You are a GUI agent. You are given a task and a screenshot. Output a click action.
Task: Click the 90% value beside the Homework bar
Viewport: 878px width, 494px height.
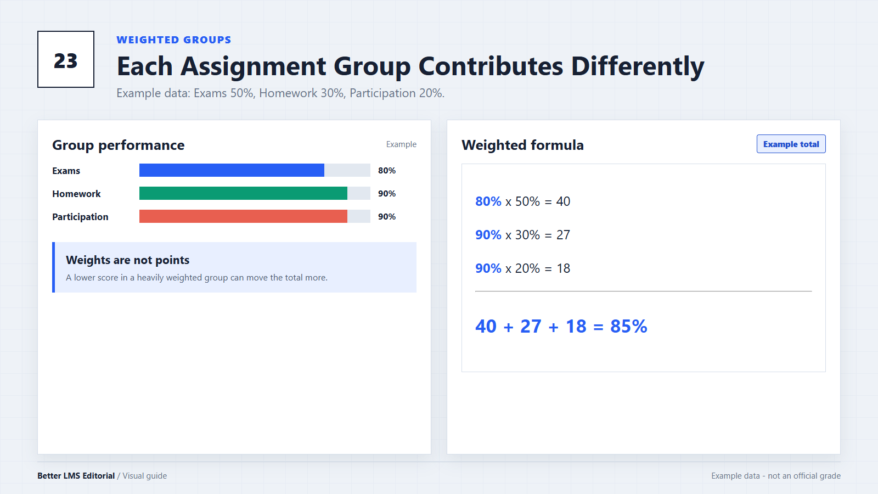click(x=387, y=194)
